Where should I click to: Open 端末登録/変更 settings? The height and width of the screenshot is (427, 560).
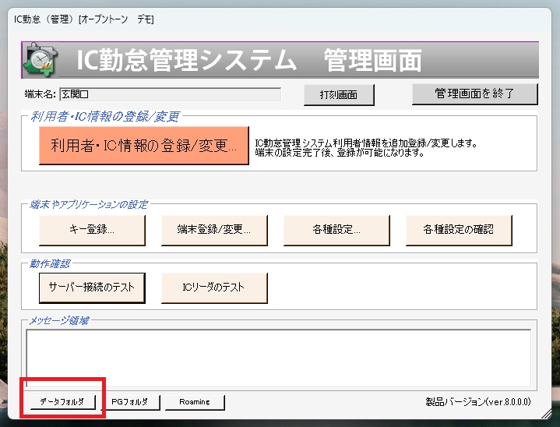pos(214,230)
